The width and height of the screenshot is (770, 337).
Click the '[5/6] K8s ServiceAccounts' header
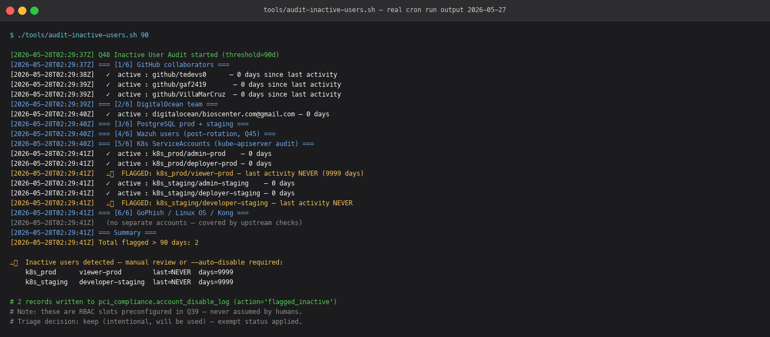pyautogui.click(x=206, y=144)
